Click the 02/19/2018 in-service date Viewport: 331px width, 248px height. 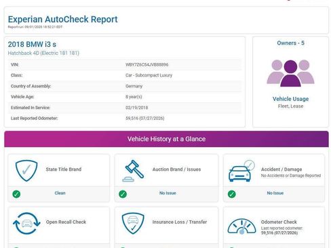click(x=137, y=108)
